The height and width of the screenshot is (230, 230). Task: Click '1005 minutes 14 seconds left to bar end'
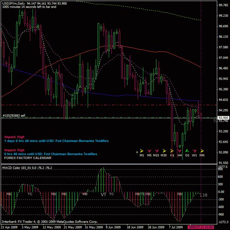pyautogui.click(x=29, y=7)
